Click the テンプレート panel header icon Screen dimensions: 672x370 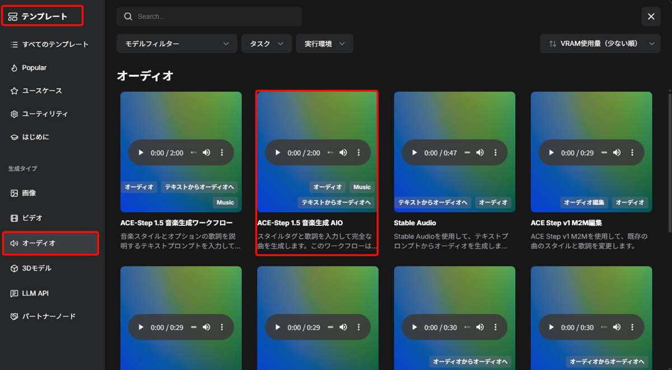pos(12,17)
